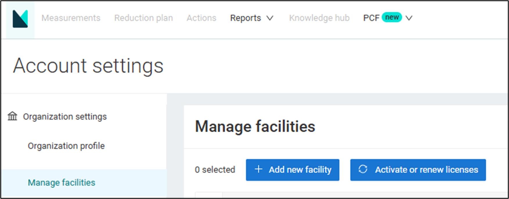Click the "0 selected" counter text
Image resolution: width=509 pixels, height=199 pixels.
pos(215,170)
